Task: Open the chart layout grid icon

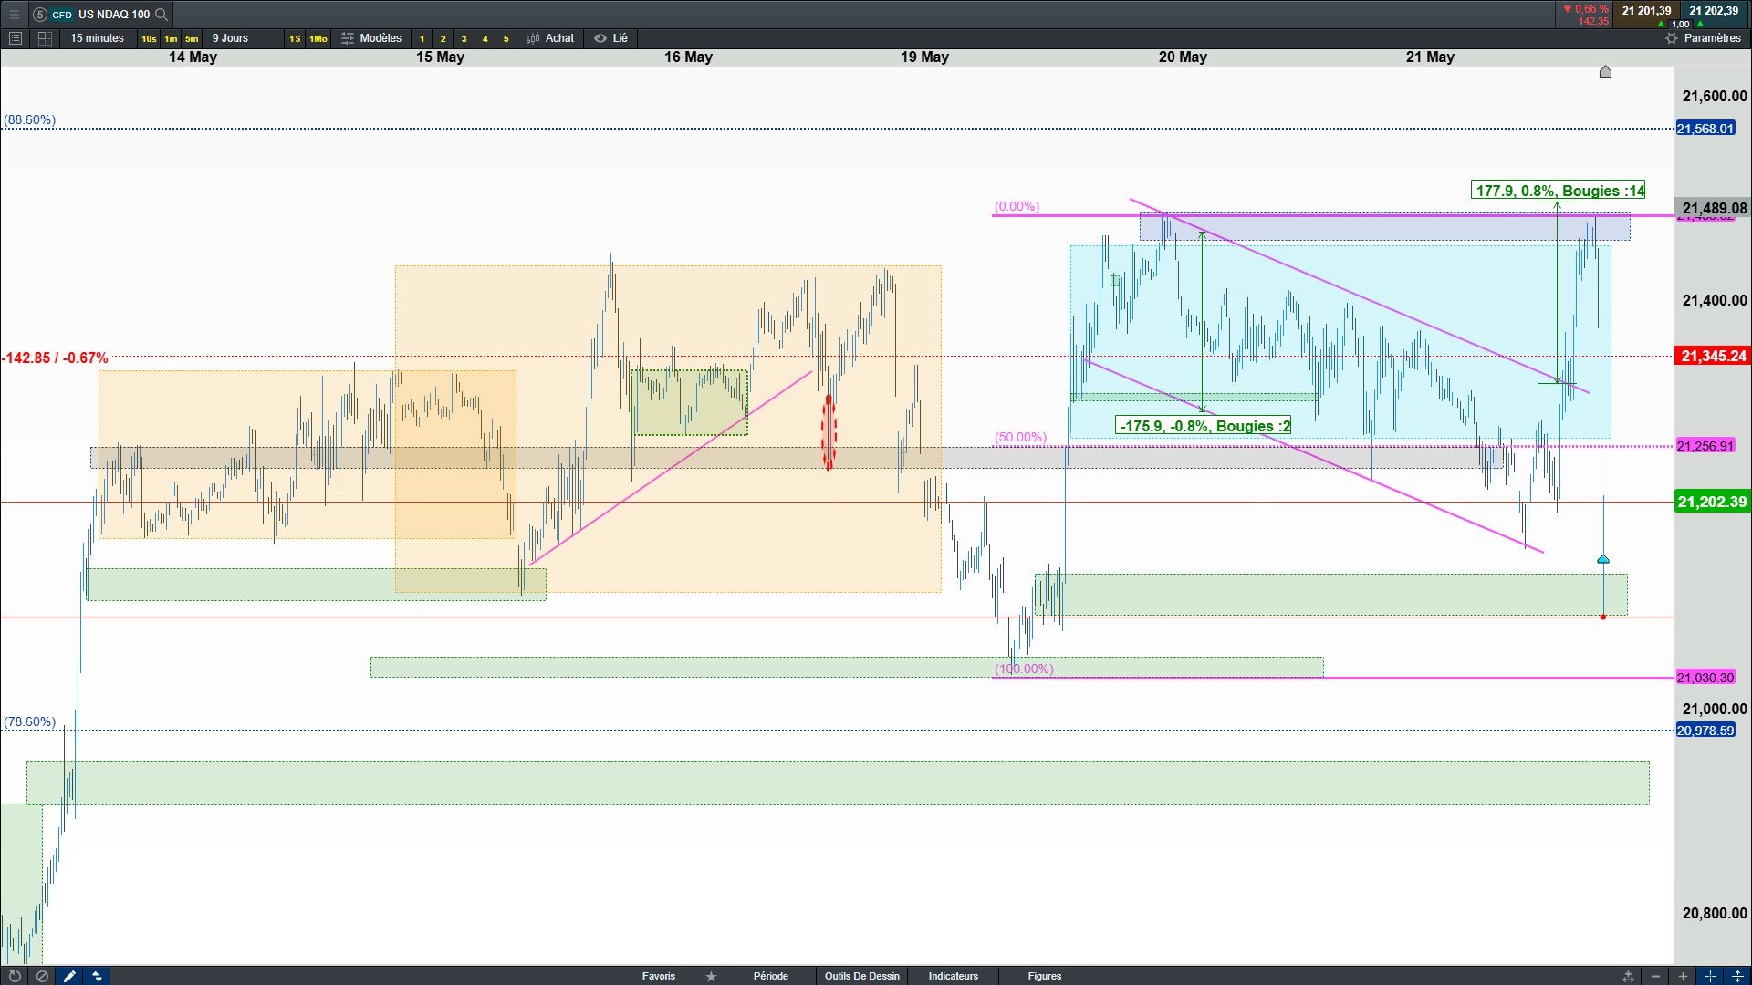Action: (44, 38)
